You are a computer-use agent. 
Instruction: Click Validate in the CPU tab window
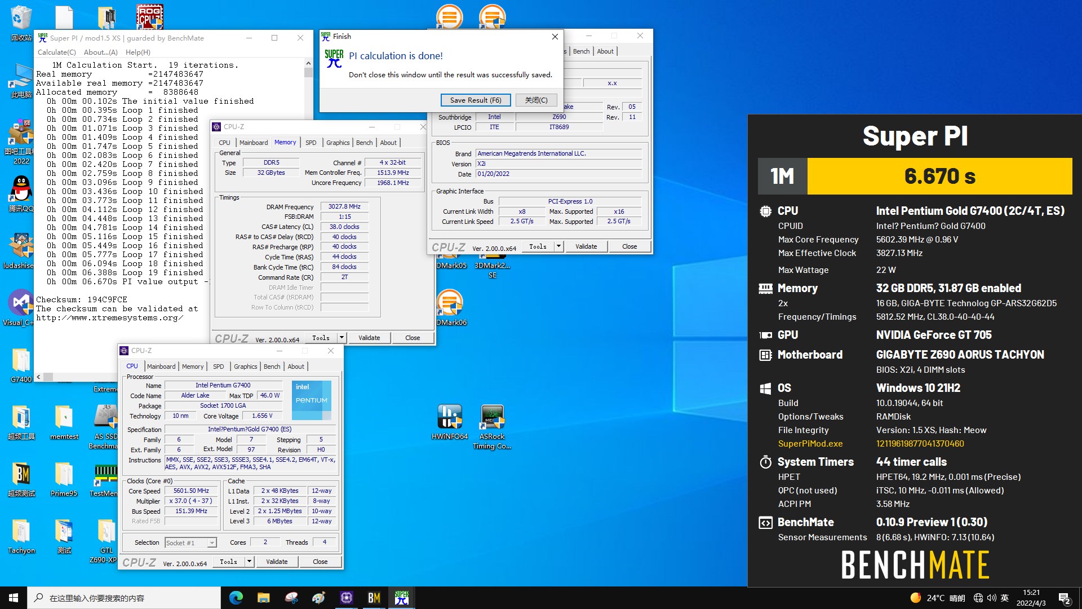tap(277, 562)
